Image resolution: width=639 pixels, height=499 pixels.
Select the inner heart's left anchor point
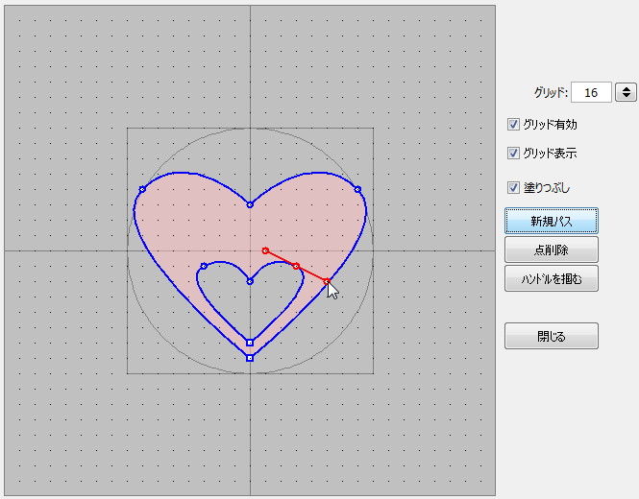(204, 266)
